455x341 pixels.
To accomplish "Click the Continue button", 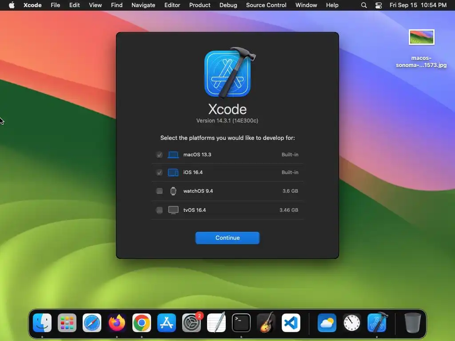I will [227, 238].
